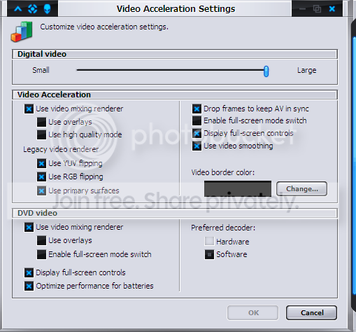
Task: Enable full-screen mode switch under Video Acceleration
Action: point(197,120)
